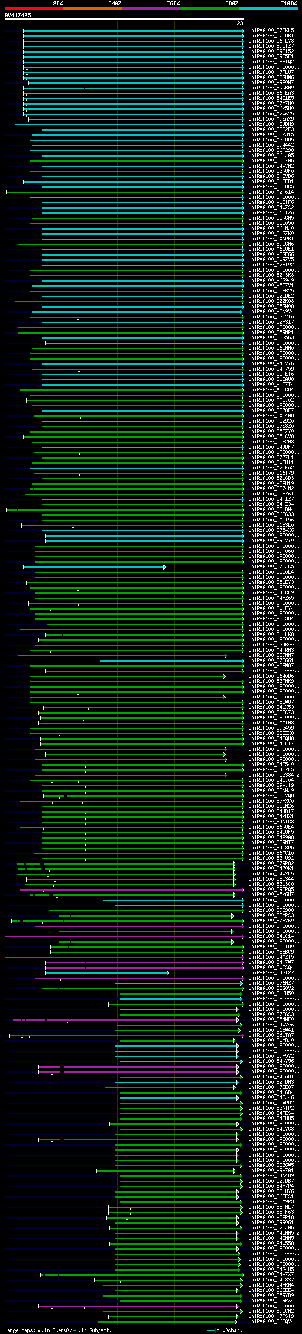302x1334 pixels.
Task: Select label UniRef100_Q4ST27
Action: click(270, 972)
